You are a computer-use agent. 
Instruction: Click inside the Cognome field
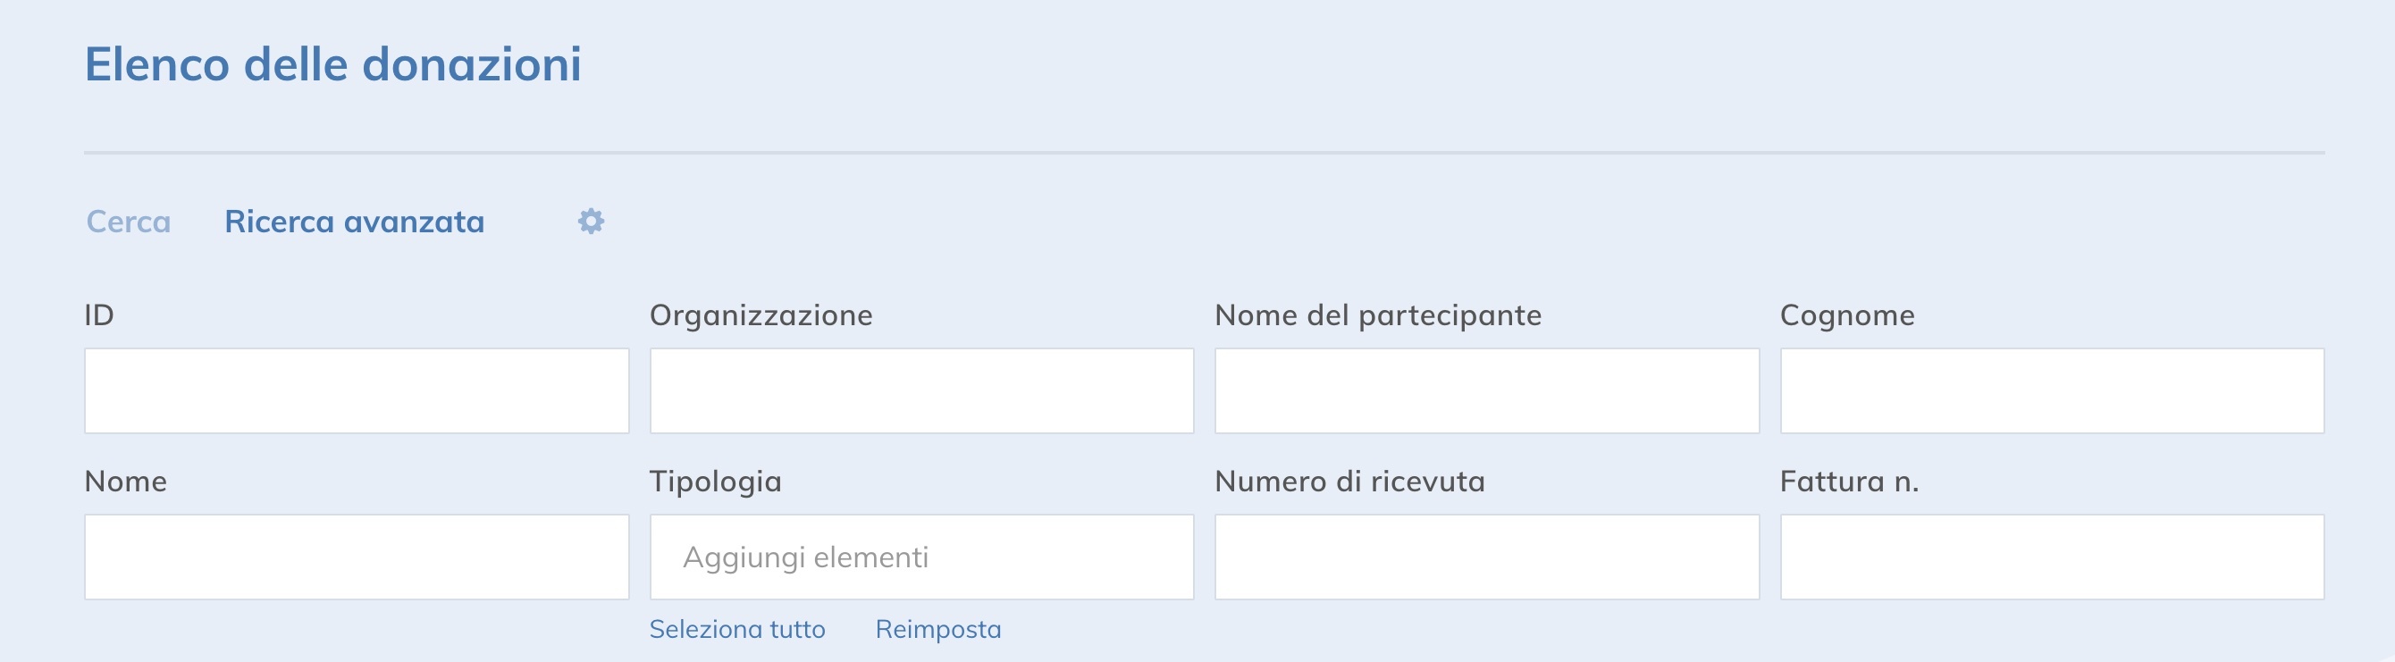[2052, 390]
